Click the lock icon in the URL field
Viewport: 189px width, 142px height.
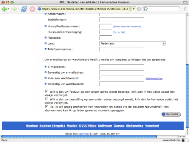click(130, 9)
